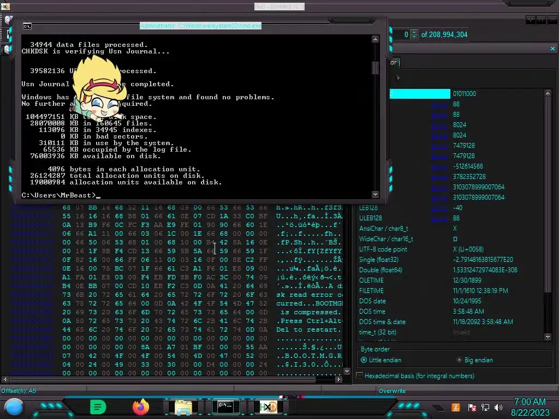This screenshot has height=419, width=559.
Task: Select the ULEB128 row
Action: tap(450, 218)
